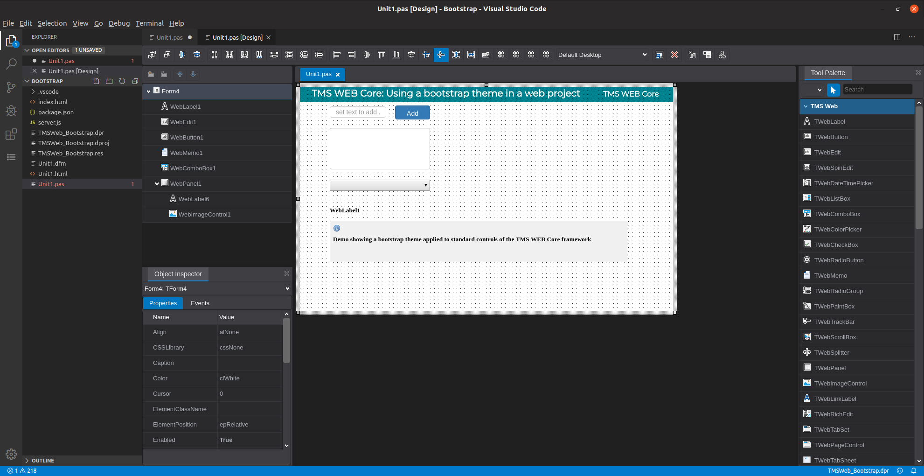Click the align bottoms toolbar icon
The image size is (924, 476).
coord(396,55)
